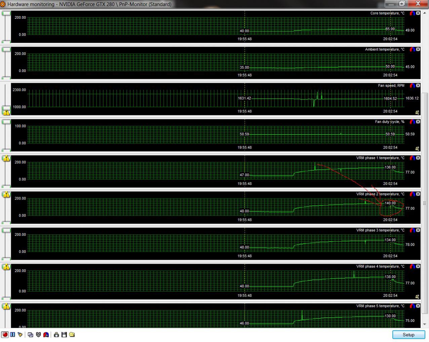Click top slider handle of Core temperature graph
The image size is (429, 342).
[x=6, y=13]
